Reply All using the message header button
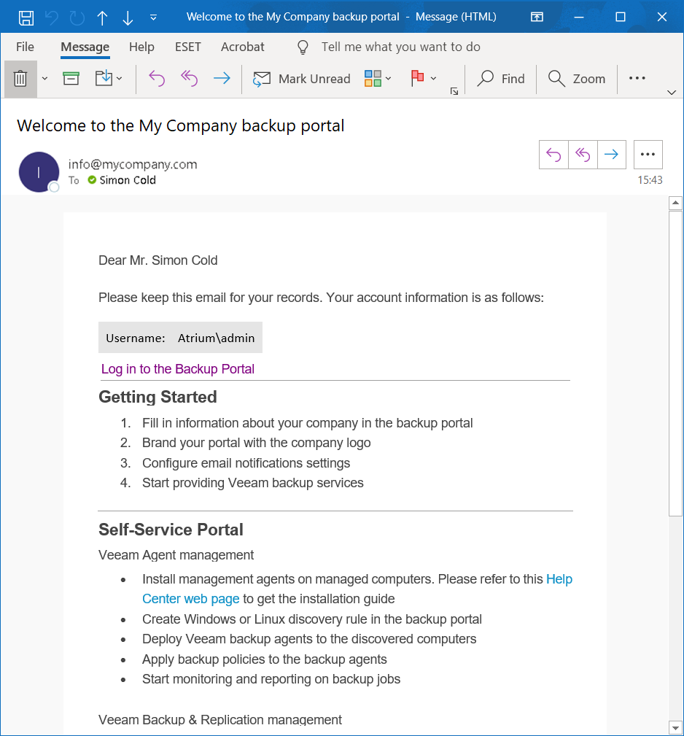 (x=583, y=155)
